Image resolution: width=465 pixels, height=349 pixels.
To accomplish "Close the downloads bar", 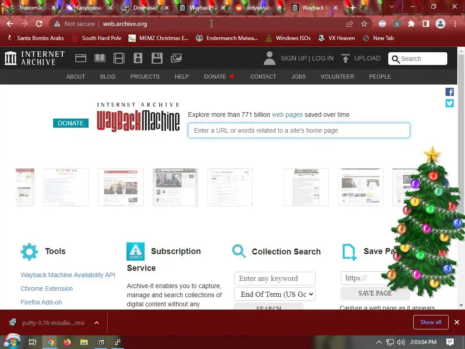I will 457,322.
